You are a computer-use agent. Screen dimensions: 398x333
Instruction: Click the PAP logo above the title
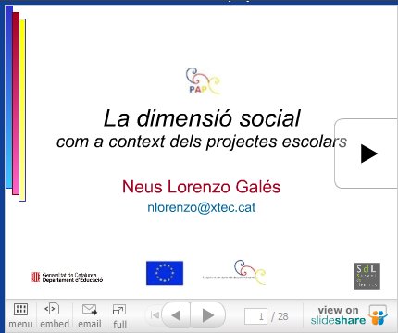(204, 80)
